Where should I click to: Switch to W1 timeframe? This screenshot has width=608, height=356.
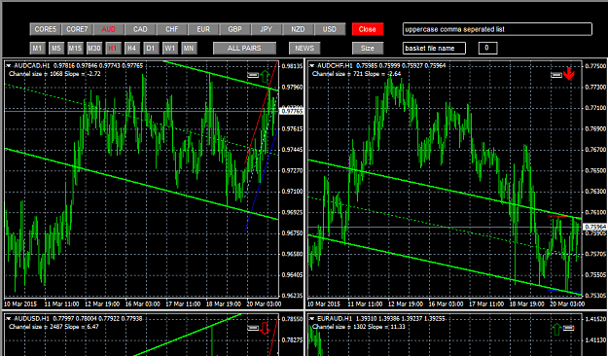click(x=170, y=48)
